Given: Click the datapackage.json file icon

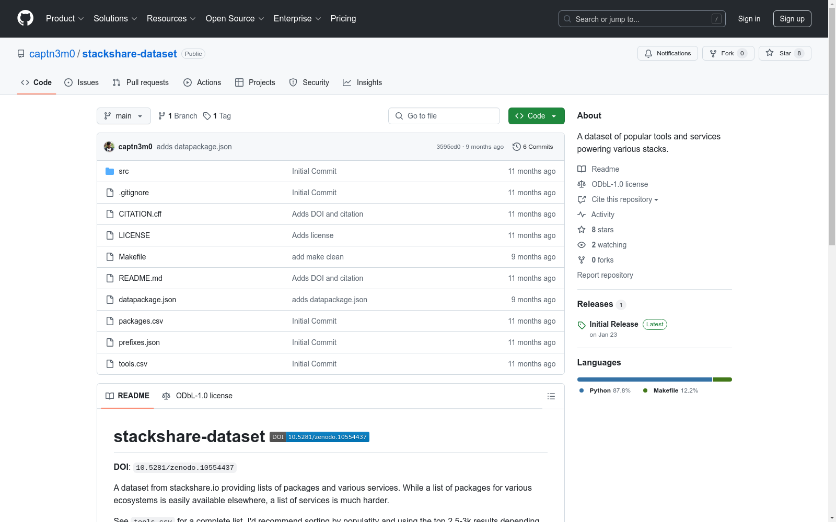Looking at the screenshot, I should point(110,300).
